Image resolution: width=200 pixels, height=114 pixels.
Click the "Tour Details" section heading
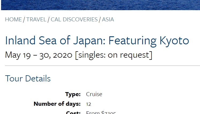(28, 78)
